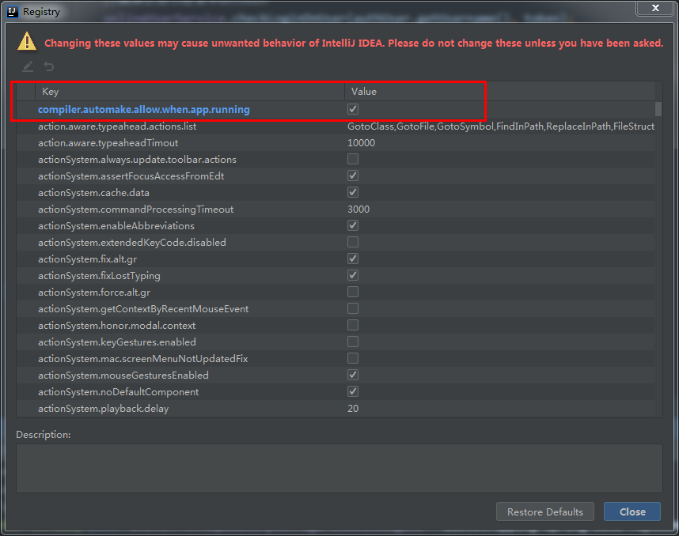Enable actionSystem.force.alt.gr checkbox
Viewport: 679px width, 536px height.
pyautogui.click(x=353, y=292)
